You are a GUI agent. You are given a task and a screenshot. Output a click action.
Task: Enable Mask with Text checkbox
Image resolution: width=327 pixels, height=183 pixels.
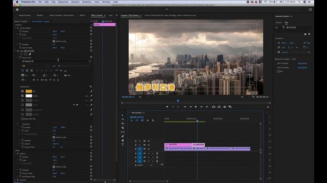(x=22, y=119)
